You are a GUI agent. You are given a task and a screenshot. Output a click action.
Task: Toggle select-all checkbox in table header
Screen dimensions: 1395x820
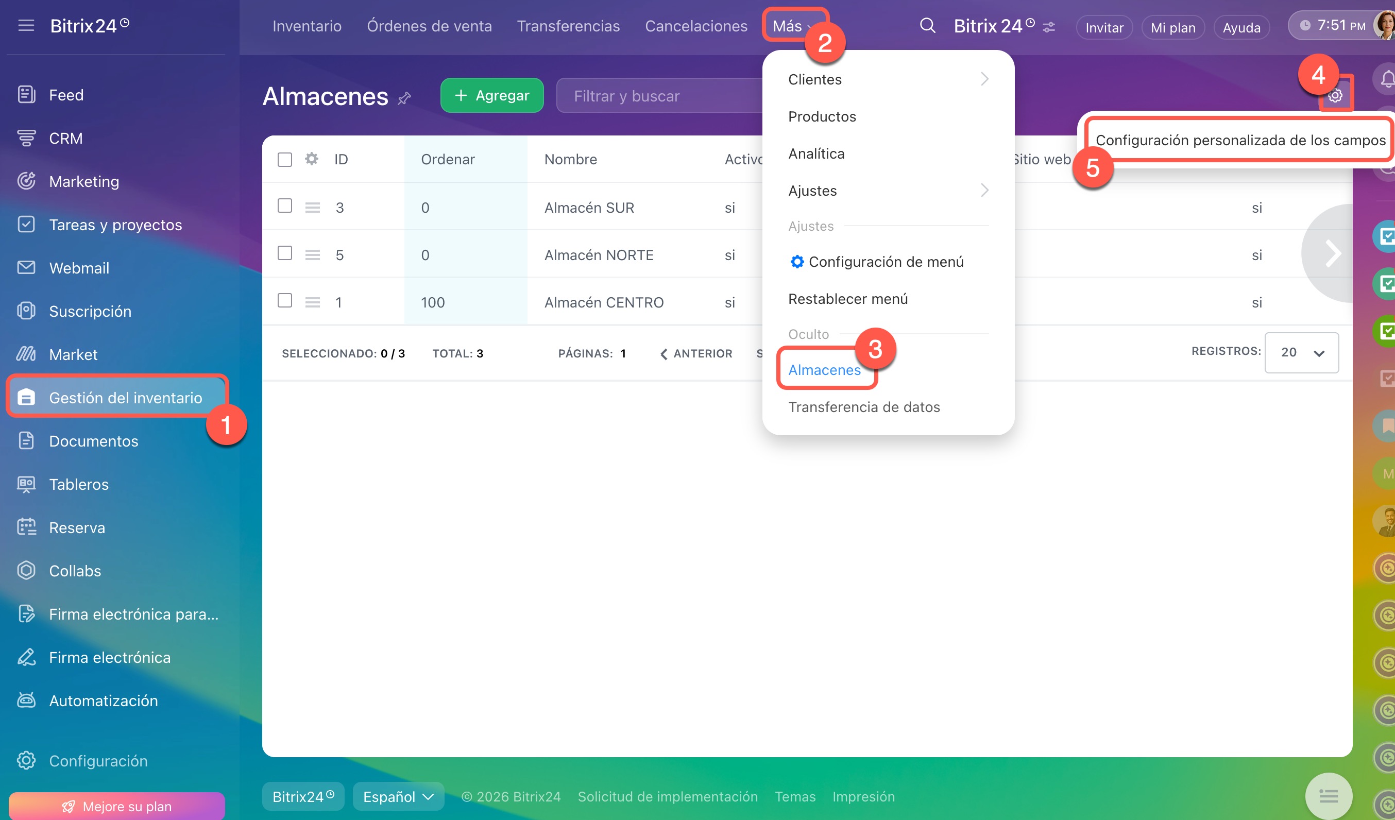284,160
